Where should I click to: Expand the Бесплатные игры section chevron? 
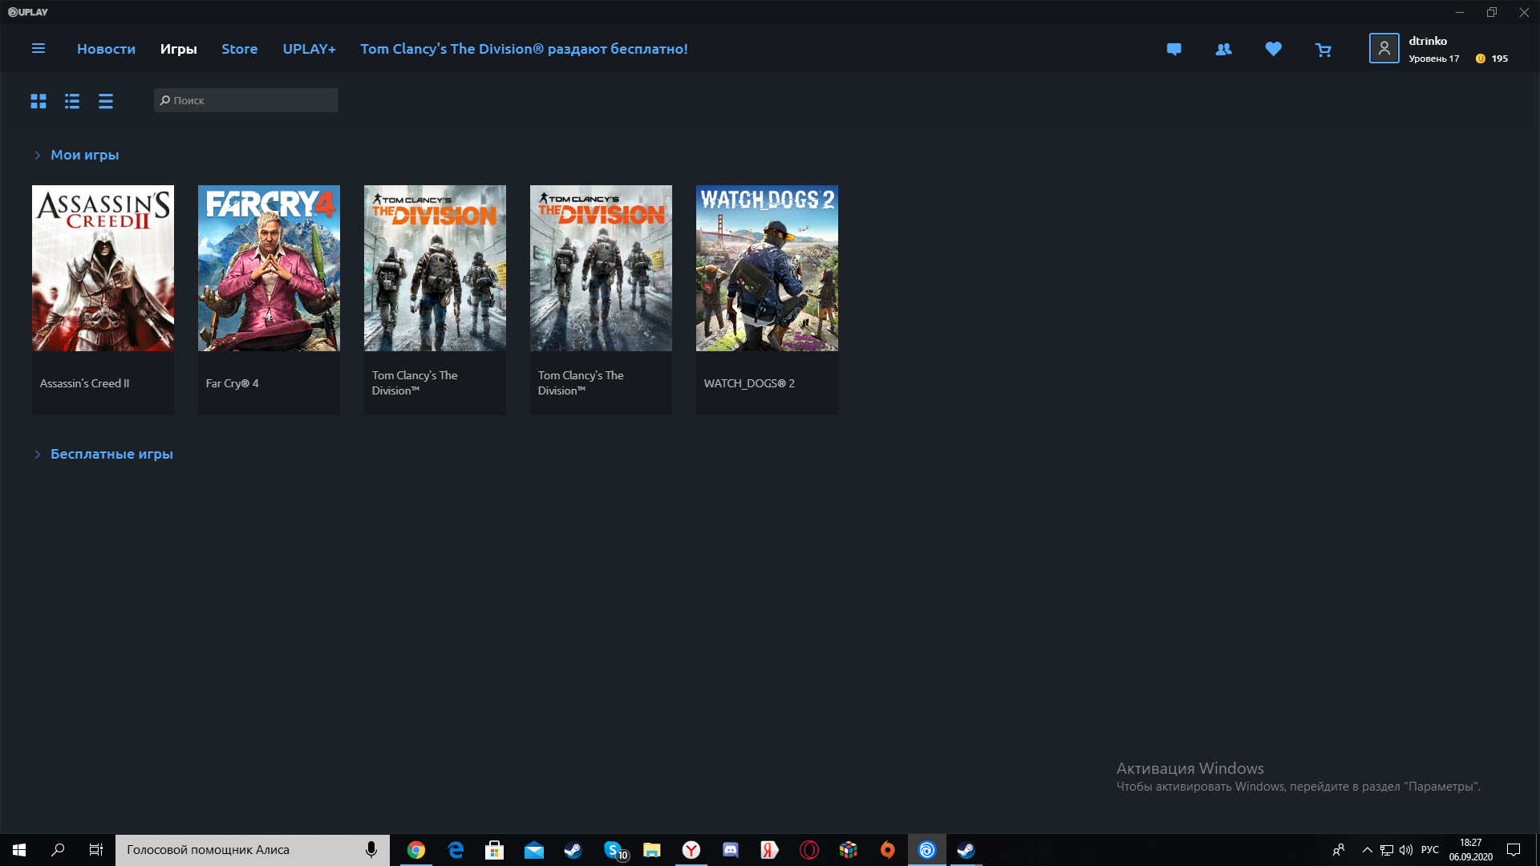(x=37, y=454)
